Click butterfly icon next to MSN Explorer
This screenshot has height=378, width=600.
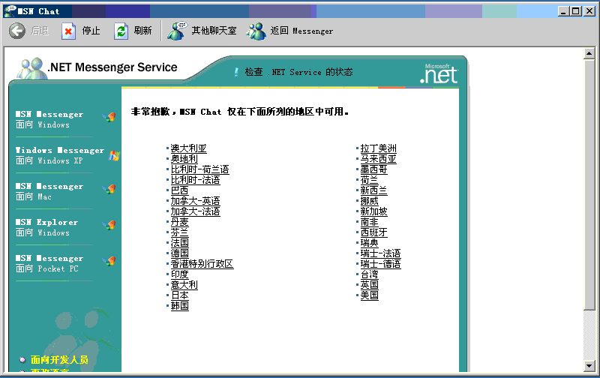coord(109,226)
